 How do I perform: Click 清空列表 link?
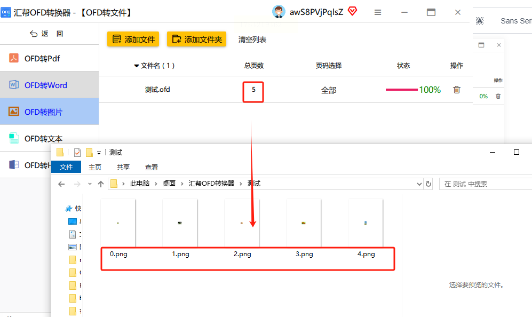coord(252,39)
